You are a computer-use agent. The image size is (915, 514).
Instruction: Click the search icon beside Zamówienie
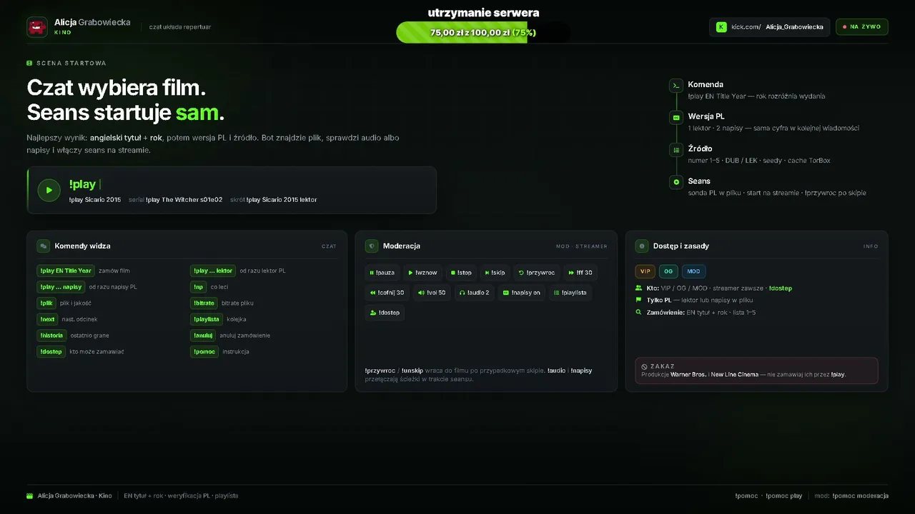tap(638, 313)
